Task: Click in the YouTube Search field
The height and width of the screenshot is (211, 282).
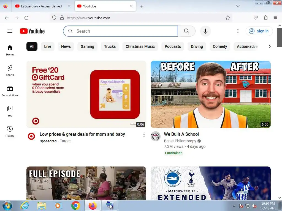Action: pyautogui.click(x=121, y=31)
